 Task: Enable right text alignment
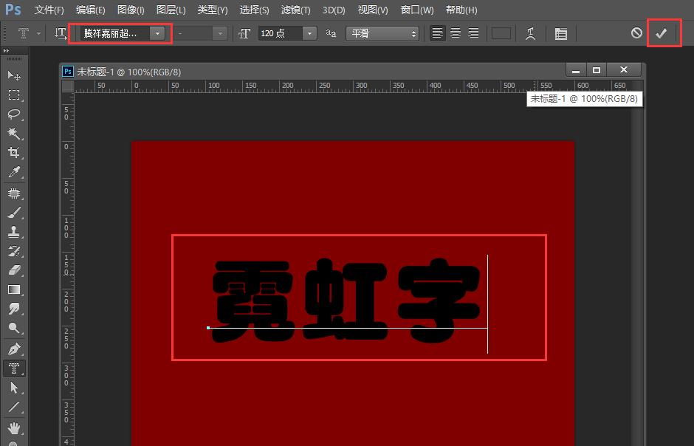(x=473, y=33)
